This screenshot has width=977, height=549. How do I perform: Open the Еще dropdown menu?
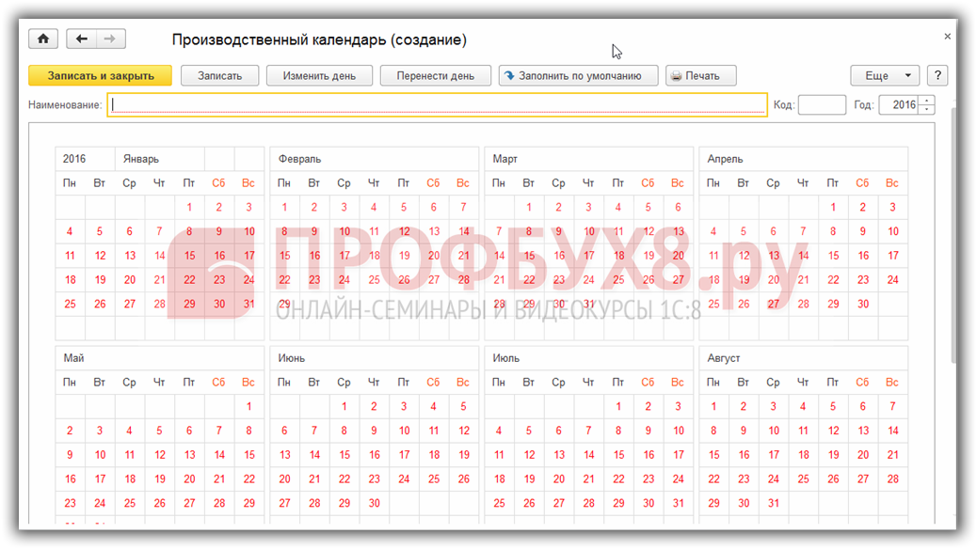pyautogui.click(x=885, y=76)
